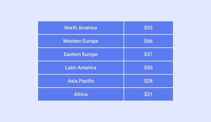Click the word America in North America
The image size is (211, 122).
pos(88,28)
